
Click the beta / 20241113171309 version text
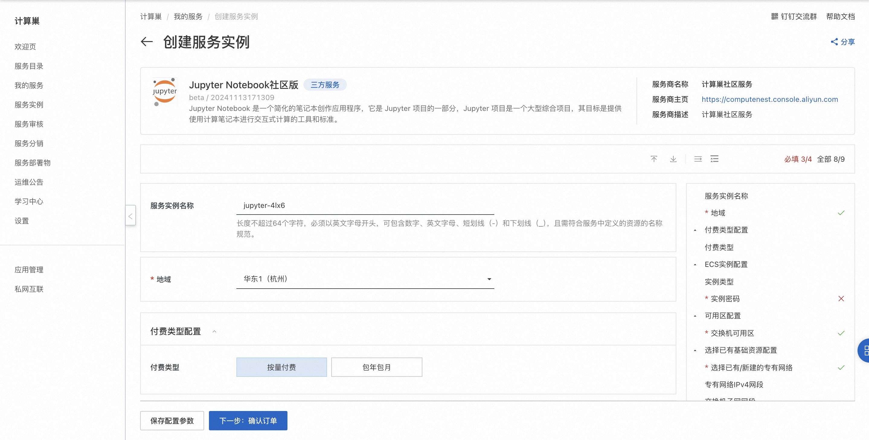[231, 98]
